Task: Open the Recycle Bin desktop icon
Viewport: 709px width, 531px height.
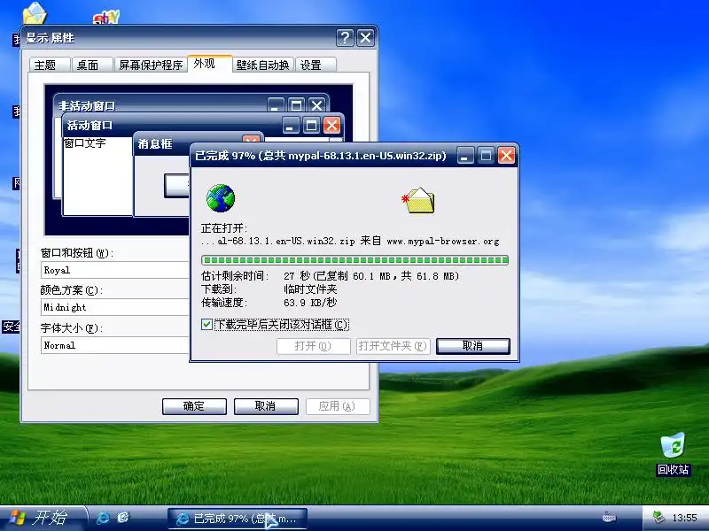Action: coord(673,454)
